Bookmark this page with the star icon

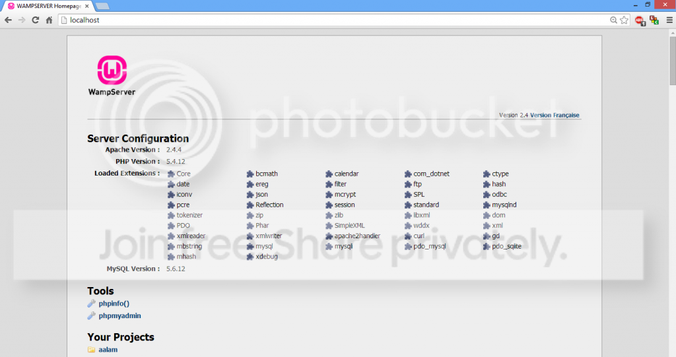click(624, 20)
